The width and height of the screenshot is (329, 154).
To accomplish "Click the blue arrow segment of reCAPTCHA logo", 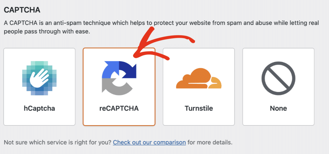I will tap(109, 69).
